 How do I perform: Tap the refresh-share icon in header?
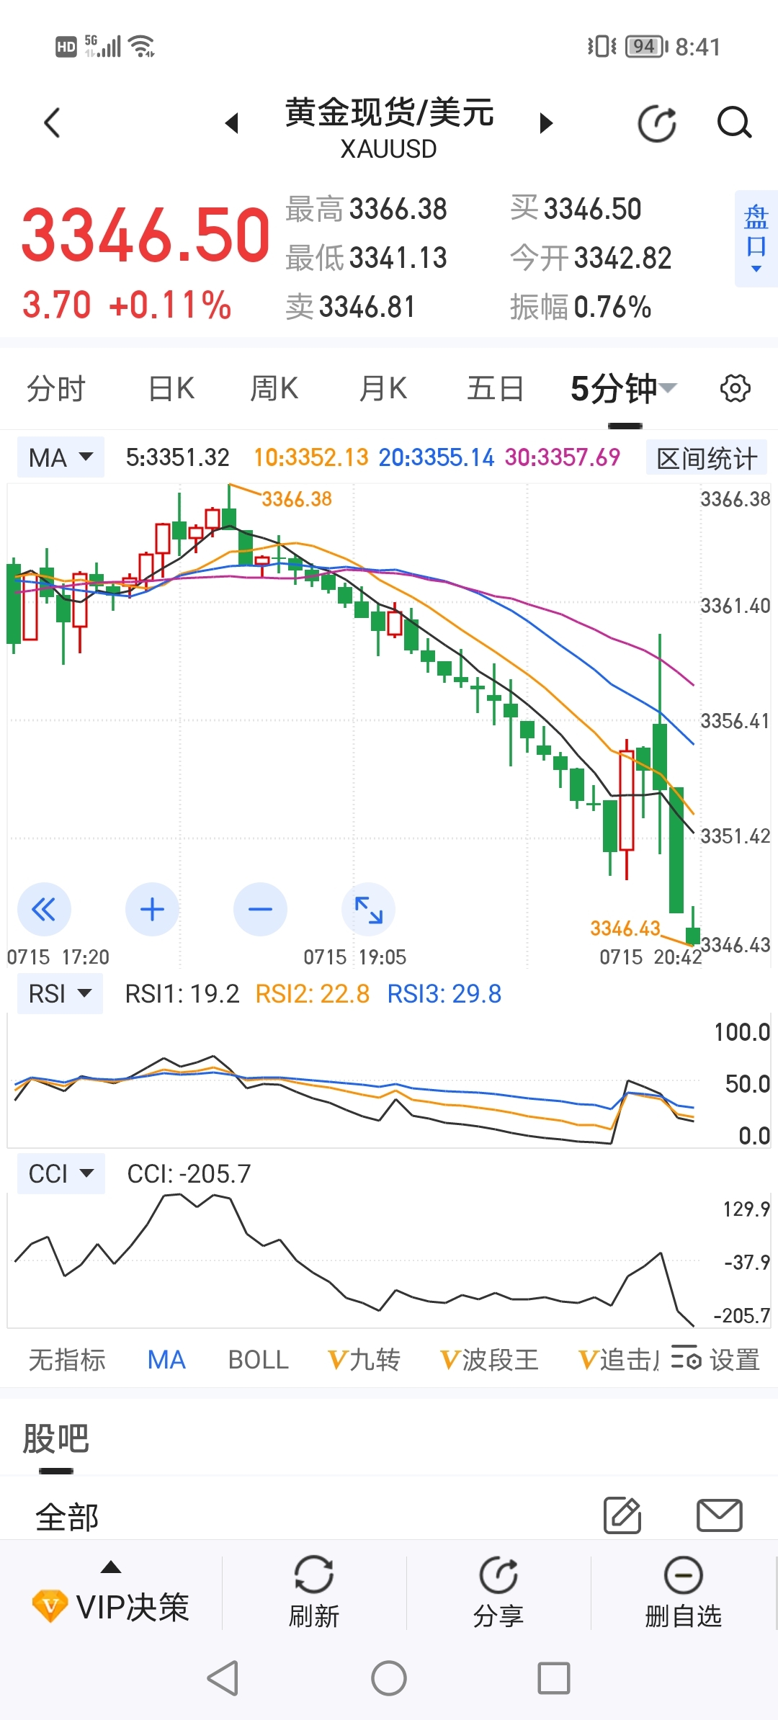coord(658,123)
